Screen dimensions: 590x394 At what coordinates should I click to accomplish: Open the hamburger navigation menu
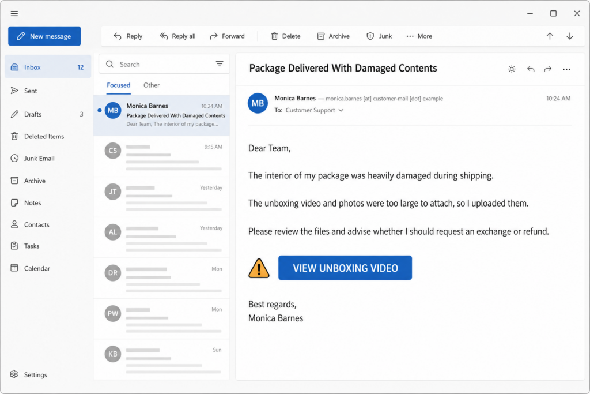tap(14, 14)
